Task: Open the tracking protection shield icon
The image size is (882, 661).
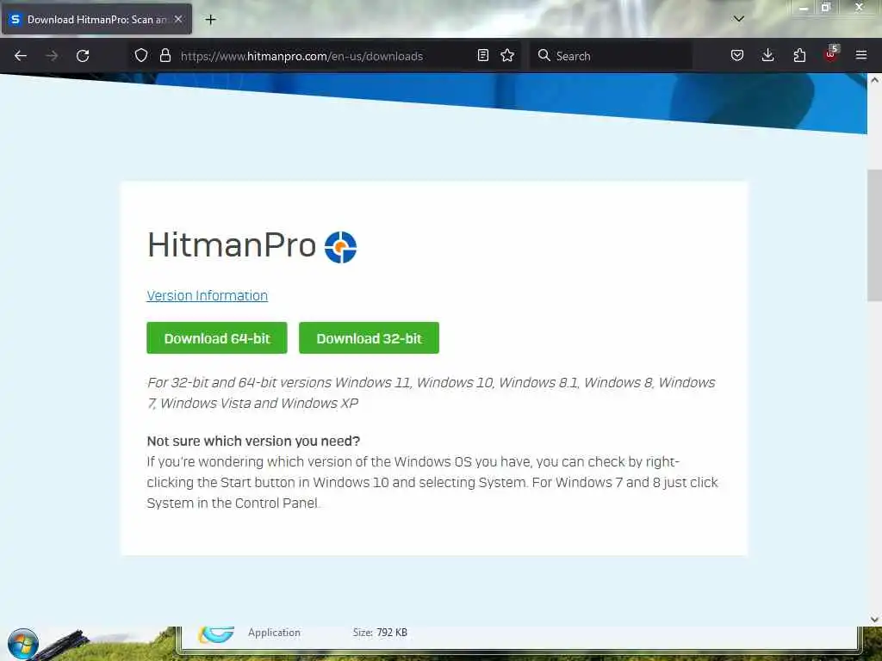Action: [x=141, y=55]
